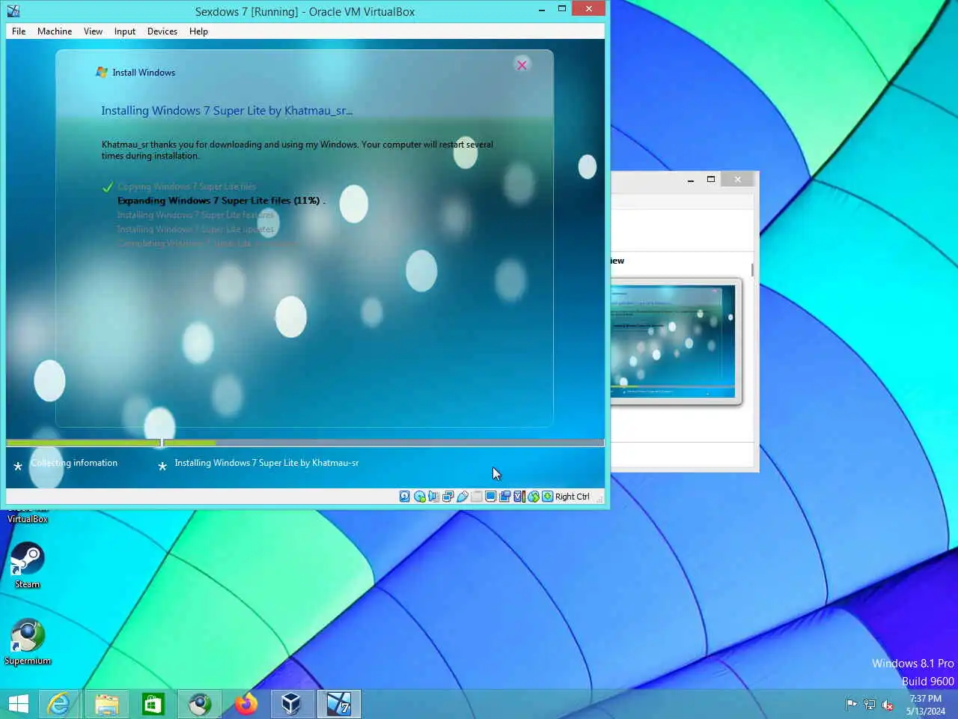Click the Installing Windows 7 Super Lite by Khatmau-sr stage label

(266, 463)
